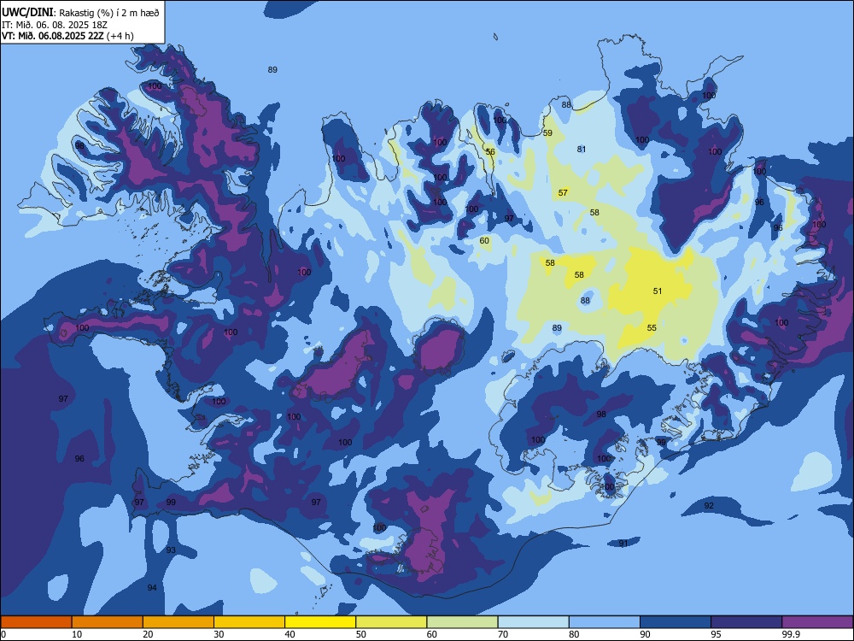The width and height of the screenshot is (854, 641).
Task: Click the orange 10–20 legend swatch
Action: coord(108,622)
